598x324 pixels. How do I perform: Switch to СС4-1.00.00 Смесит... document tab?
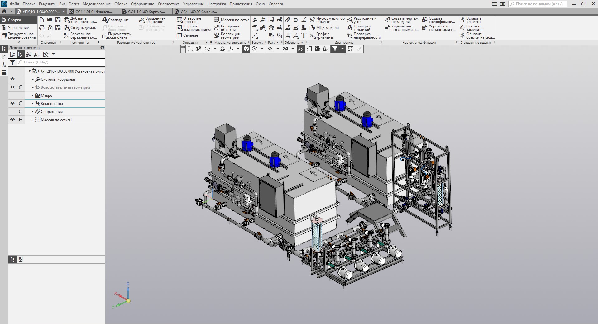(x=199, y=12)
